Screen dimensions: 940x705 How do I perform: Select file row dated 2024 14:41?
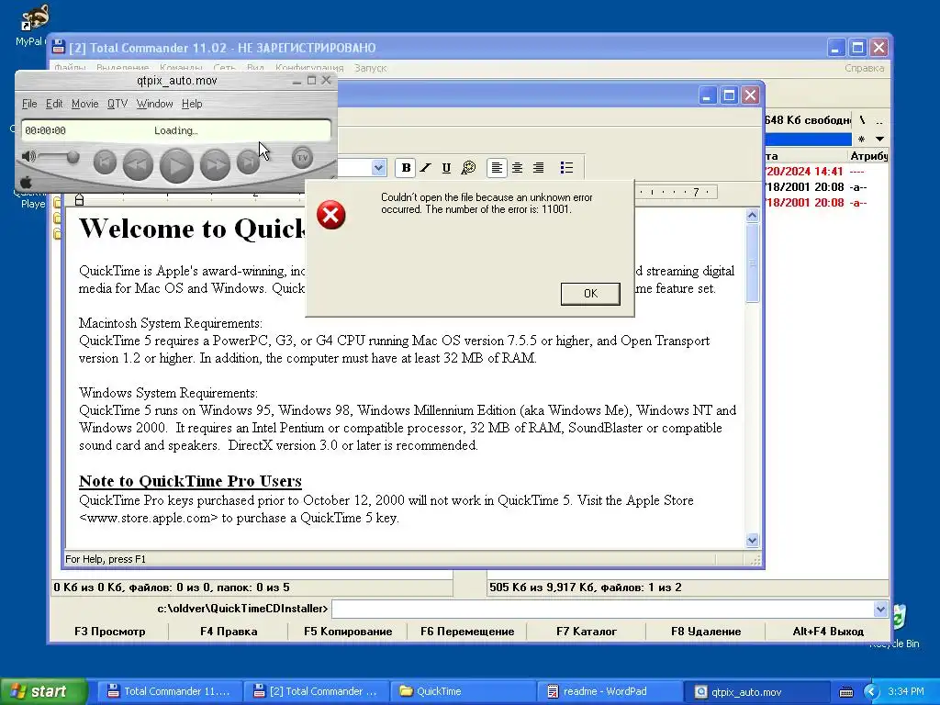pos(827,172)
